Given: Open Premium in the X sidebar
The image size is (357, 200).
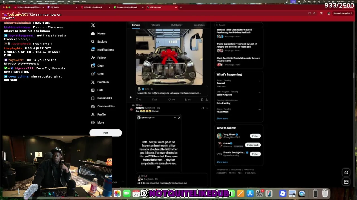Looking at the screenshot, I should [x=100, y=82].
